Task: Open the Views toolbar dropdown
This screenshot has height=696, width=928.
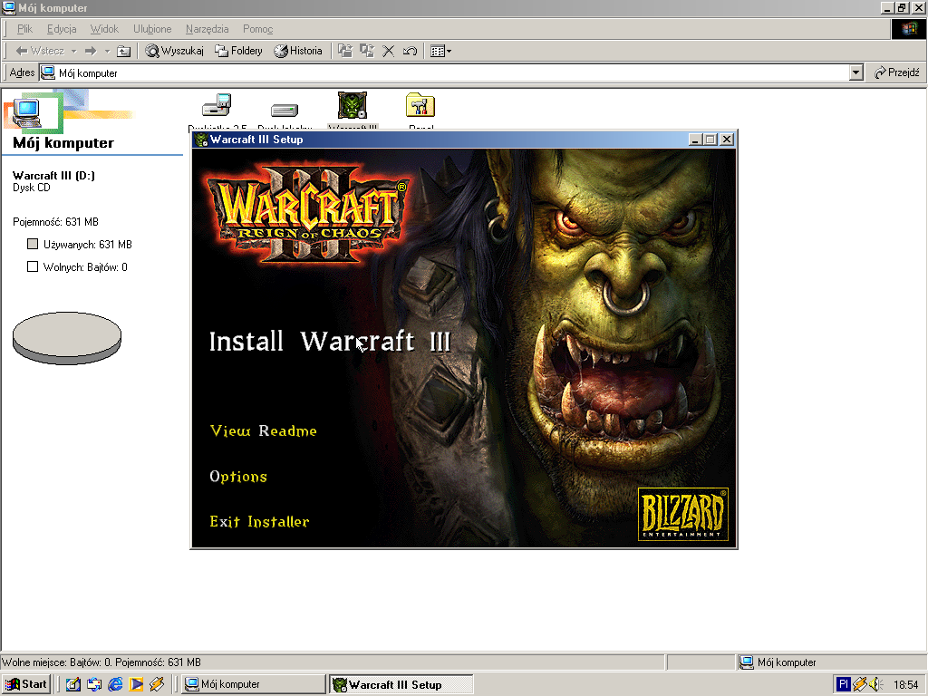Action: (441, 51)
